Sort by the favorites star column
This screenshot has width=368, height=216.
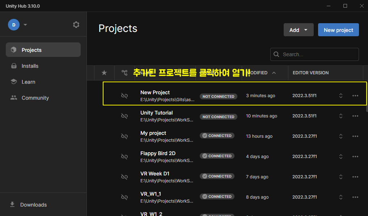[104, 73]
